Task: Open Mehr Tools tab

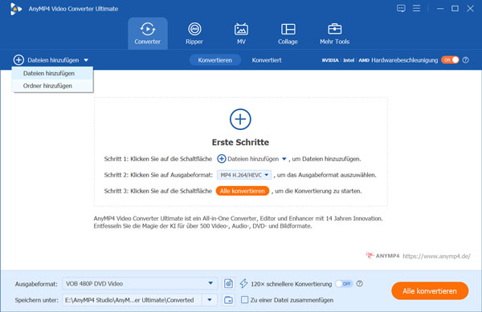Action: (x=334, y=34)
